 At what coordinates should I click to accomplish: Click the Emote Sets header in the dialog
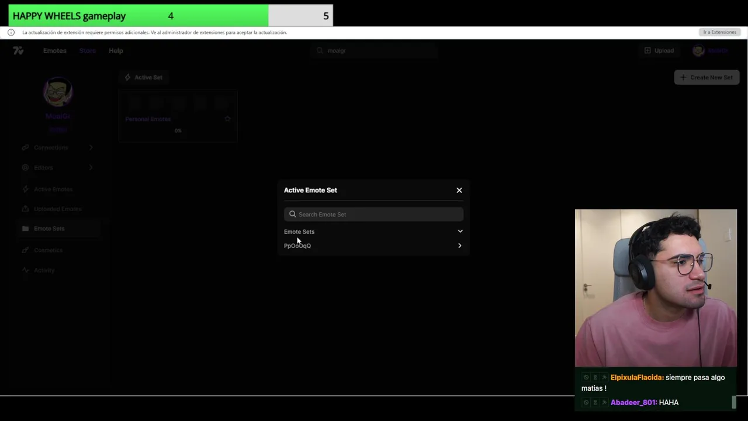click(x=299, y=232)
